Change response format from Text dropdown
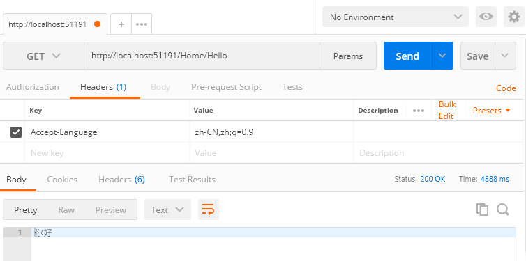This screenshot has width=526, height=261. point(167,209)
